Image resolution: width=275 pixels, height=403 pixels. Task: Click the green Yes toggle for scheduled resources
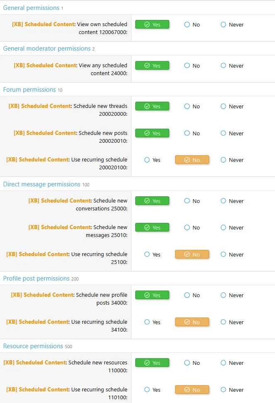coord(152,363)
